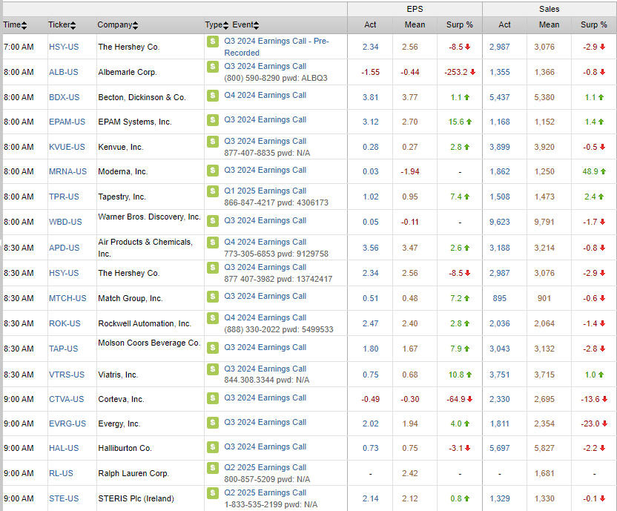617x511 pixels.
Task: Sort the table by the Time column arrows
Action: tap(24, 25)
